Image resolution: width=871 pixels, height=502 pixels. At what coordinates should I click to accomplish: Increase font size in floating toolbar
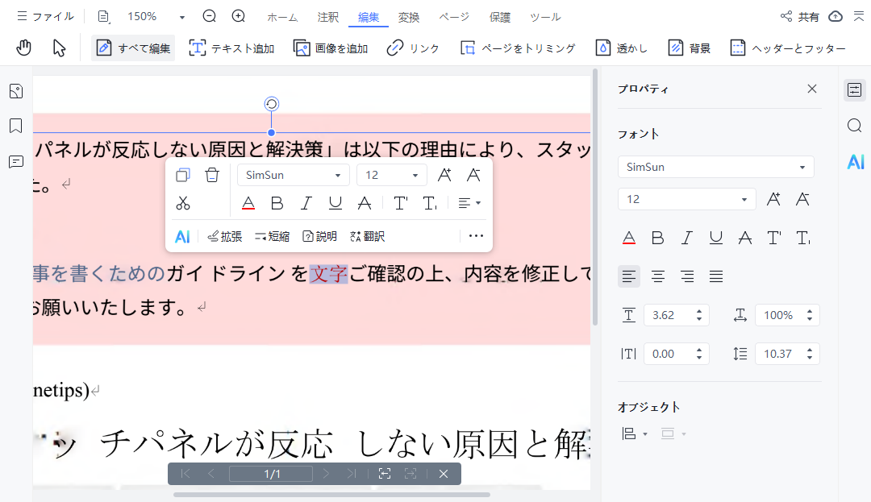[444, 176]
